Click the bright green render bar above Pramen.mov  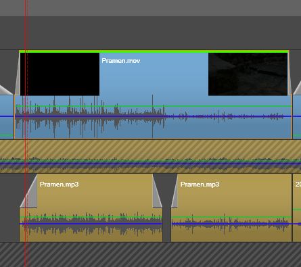coord(154,51)
